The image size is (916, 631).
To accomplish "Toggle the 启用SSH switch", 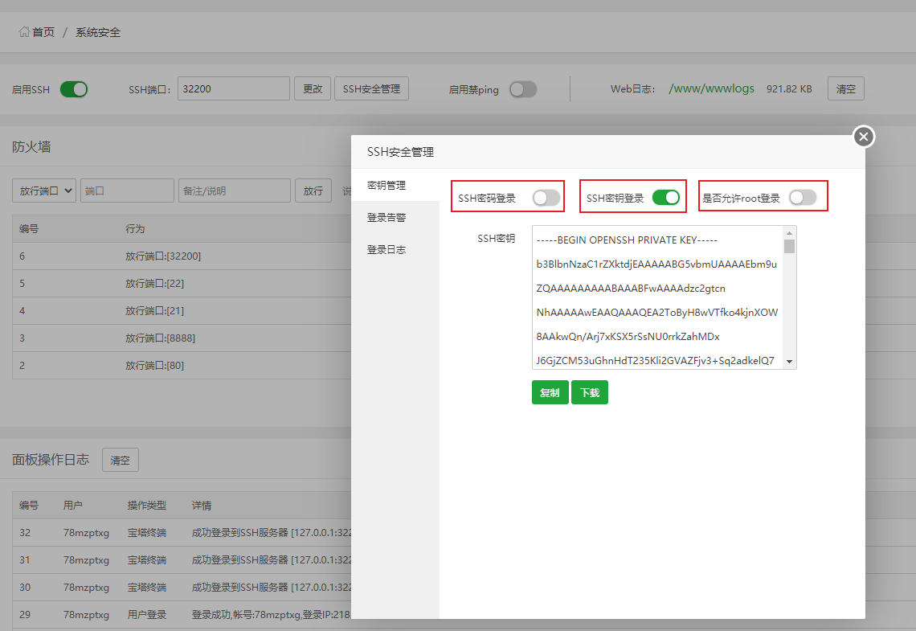I will (x=74, y=89).
